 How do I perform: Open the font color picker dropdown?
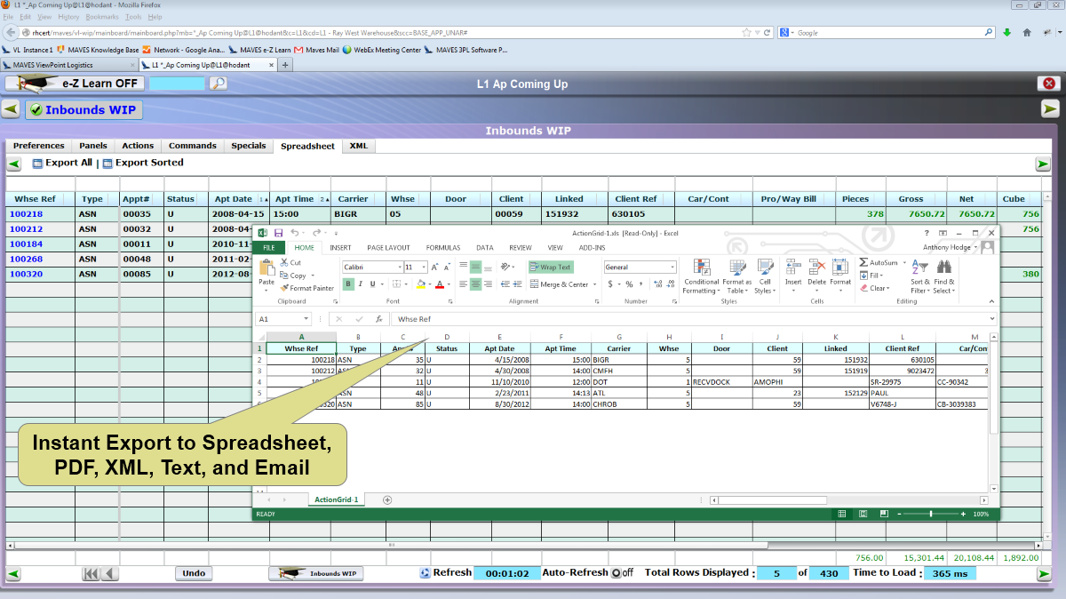[x=450, y=284]
